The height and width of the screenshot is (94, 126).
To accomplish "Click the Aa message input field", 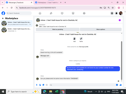I will click(84, 85).
